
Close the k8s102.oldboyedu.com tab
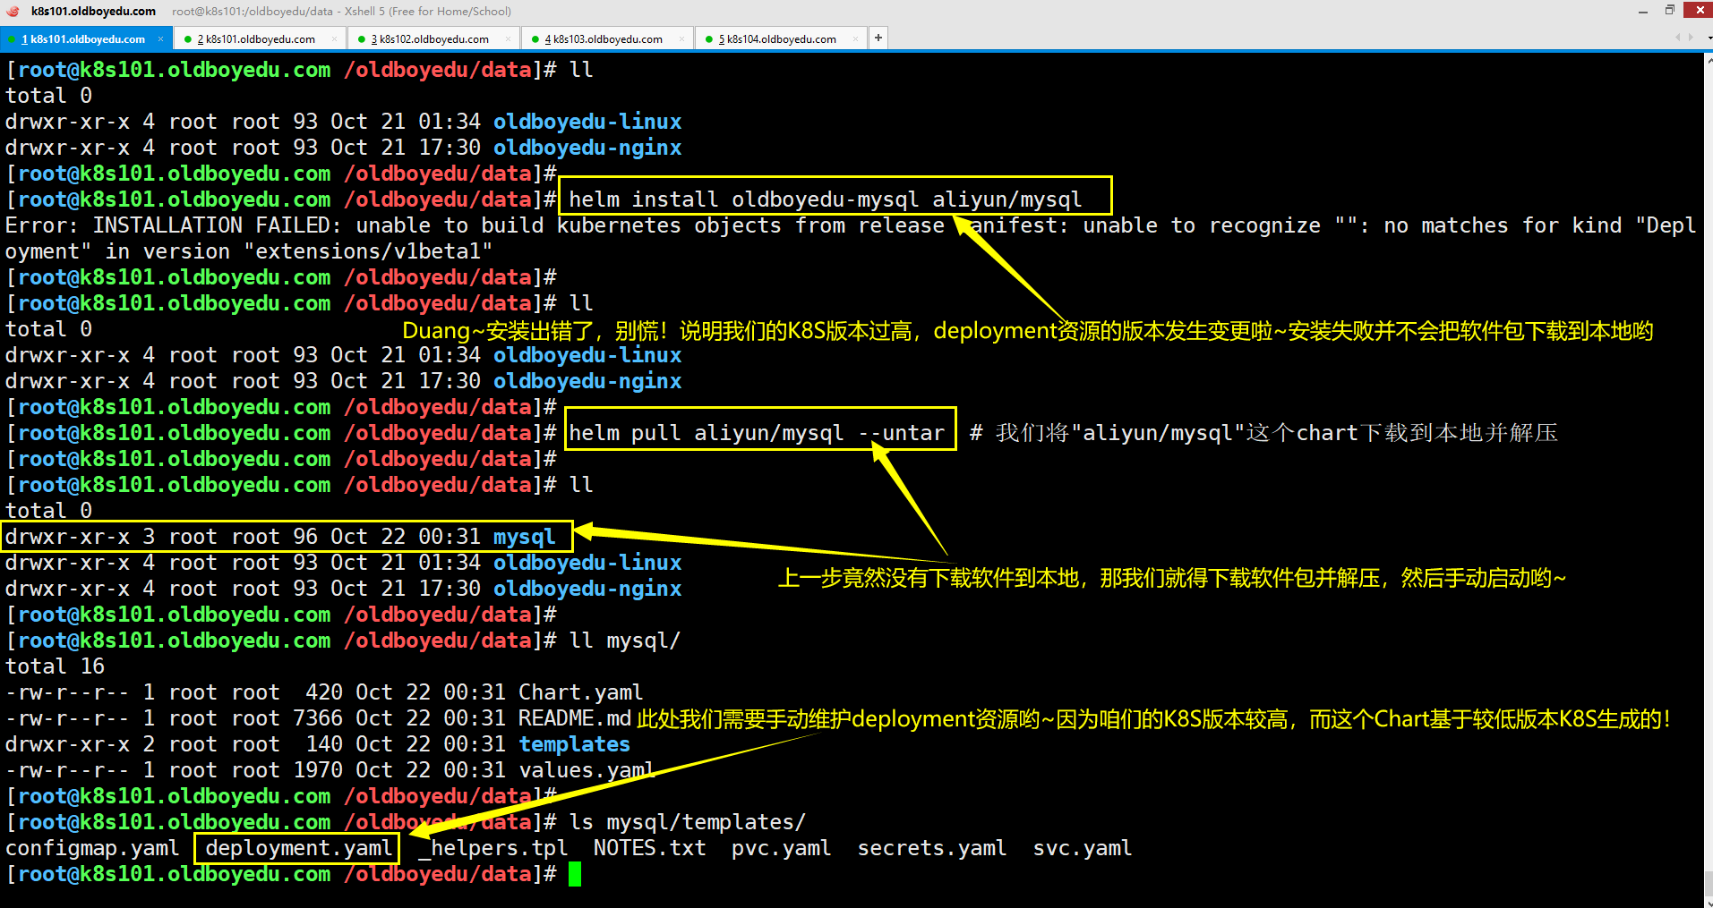(508, 38)
